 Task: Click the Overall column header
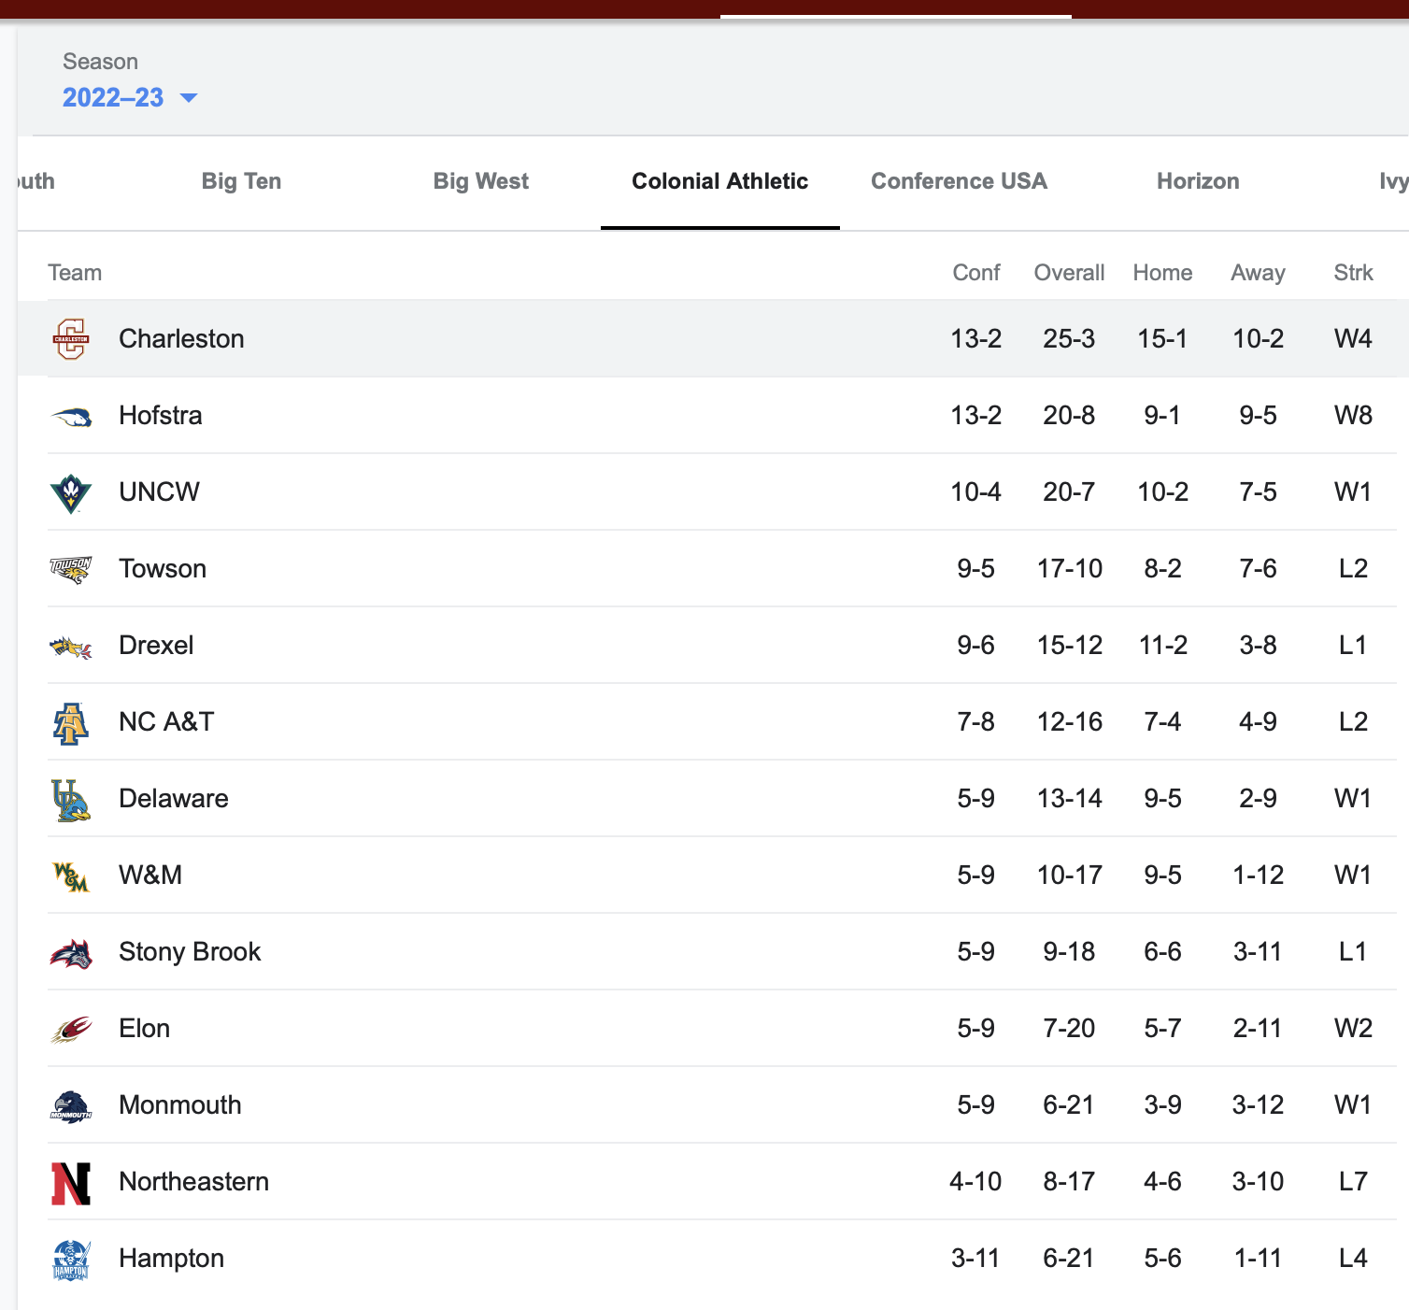(x=1069, y=273)
